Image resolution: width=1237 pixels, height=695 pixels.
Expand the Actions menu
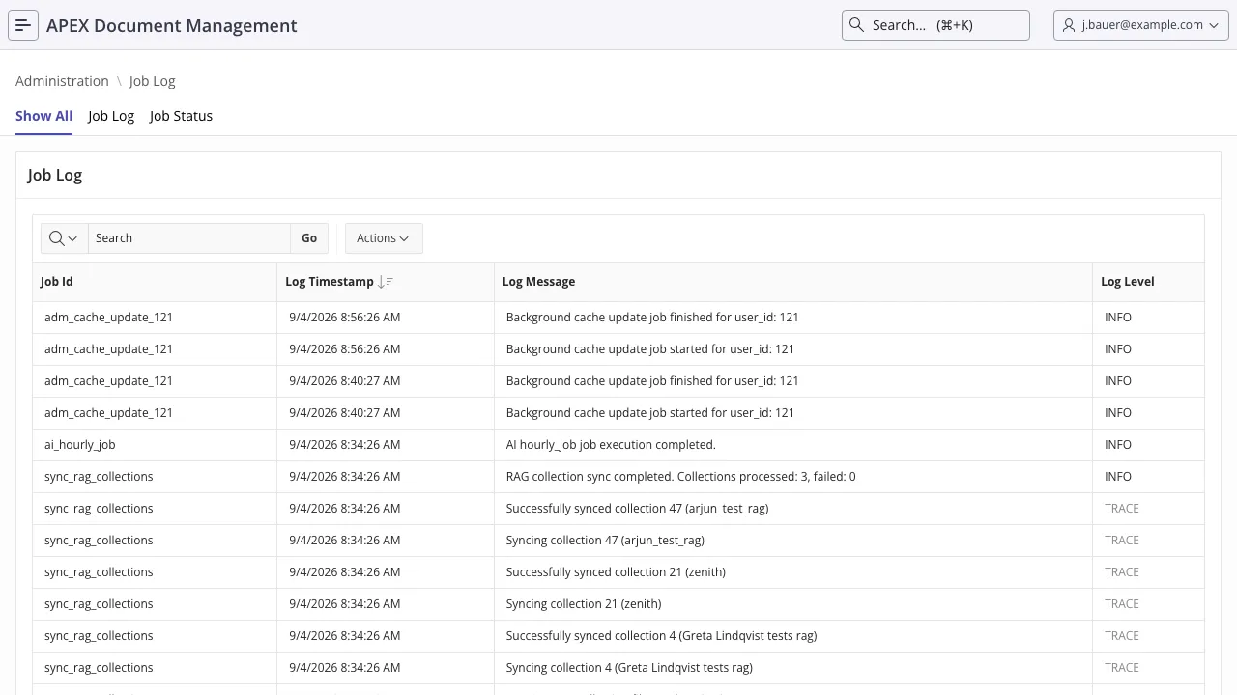click(x=384, y=238)
